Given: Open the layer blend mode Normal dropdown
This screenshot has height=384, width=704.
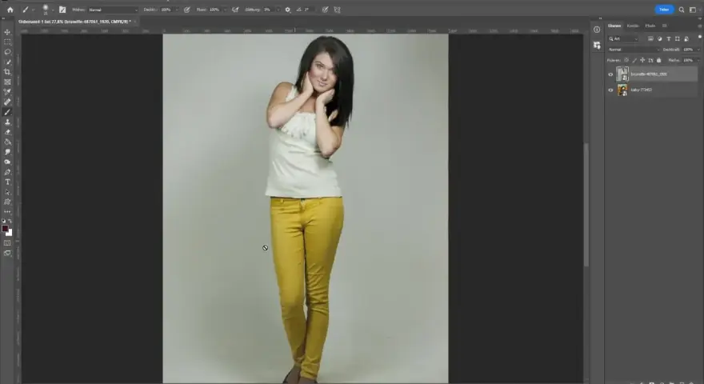Looking at the screenshot, I should [x=634, y=50].
